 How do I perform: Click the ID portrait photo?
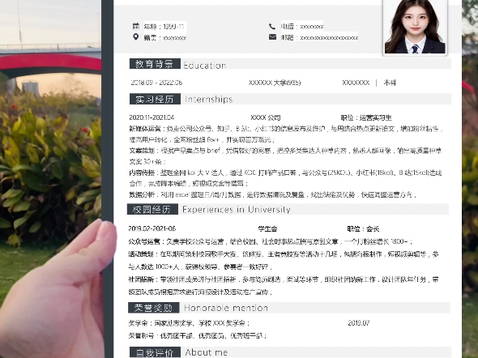coord(415,27)
